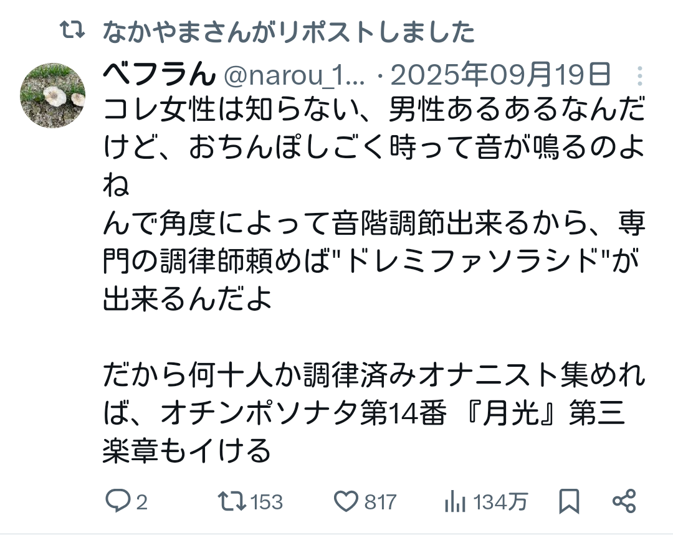The width and height of the screenshot is (673, 538).
Task: Repost this tweet using the repost arrows icon
Action: (x=231, y=501)
